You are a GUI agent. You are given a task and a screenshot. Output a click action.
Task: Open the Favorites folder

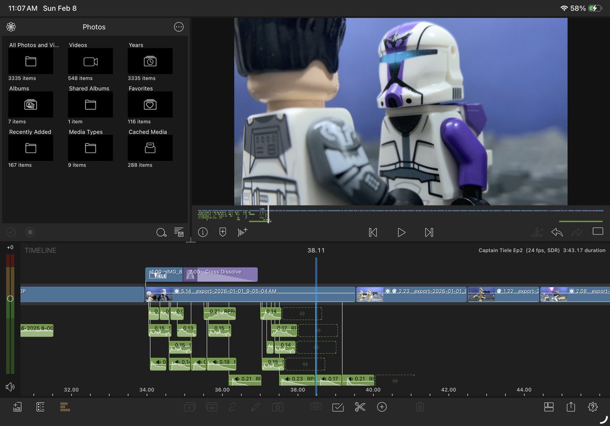150,105
